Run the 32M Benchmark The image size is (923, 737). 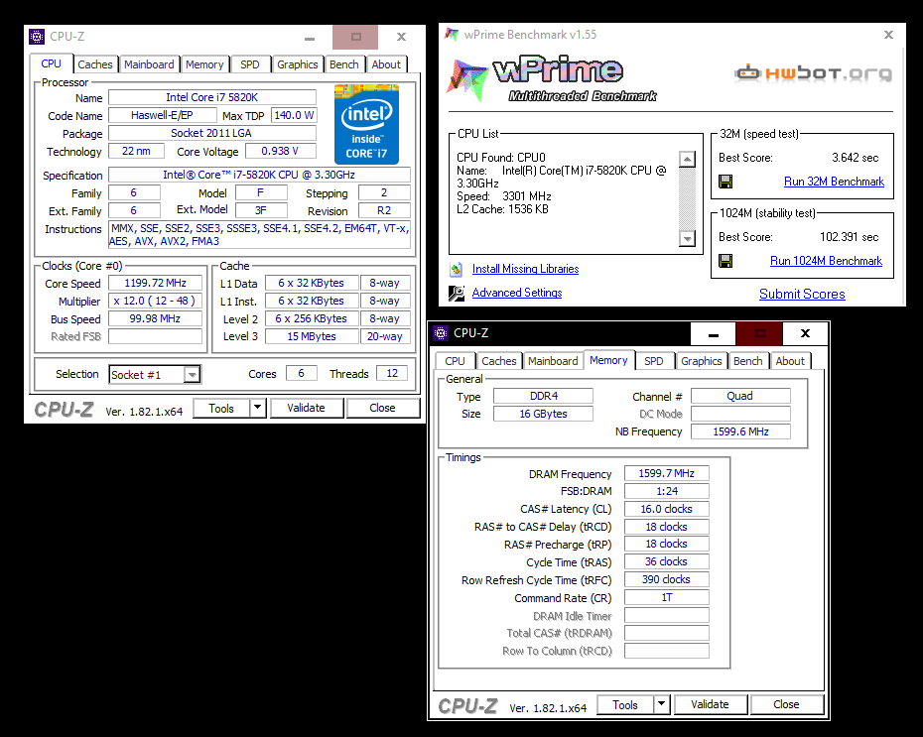click(834, 182)
